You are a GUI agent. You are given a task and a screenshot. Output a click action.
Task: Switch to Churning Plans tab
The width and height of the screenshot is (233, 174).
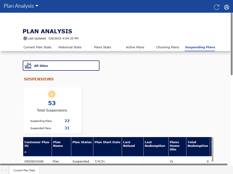click(x=167, y=47)
